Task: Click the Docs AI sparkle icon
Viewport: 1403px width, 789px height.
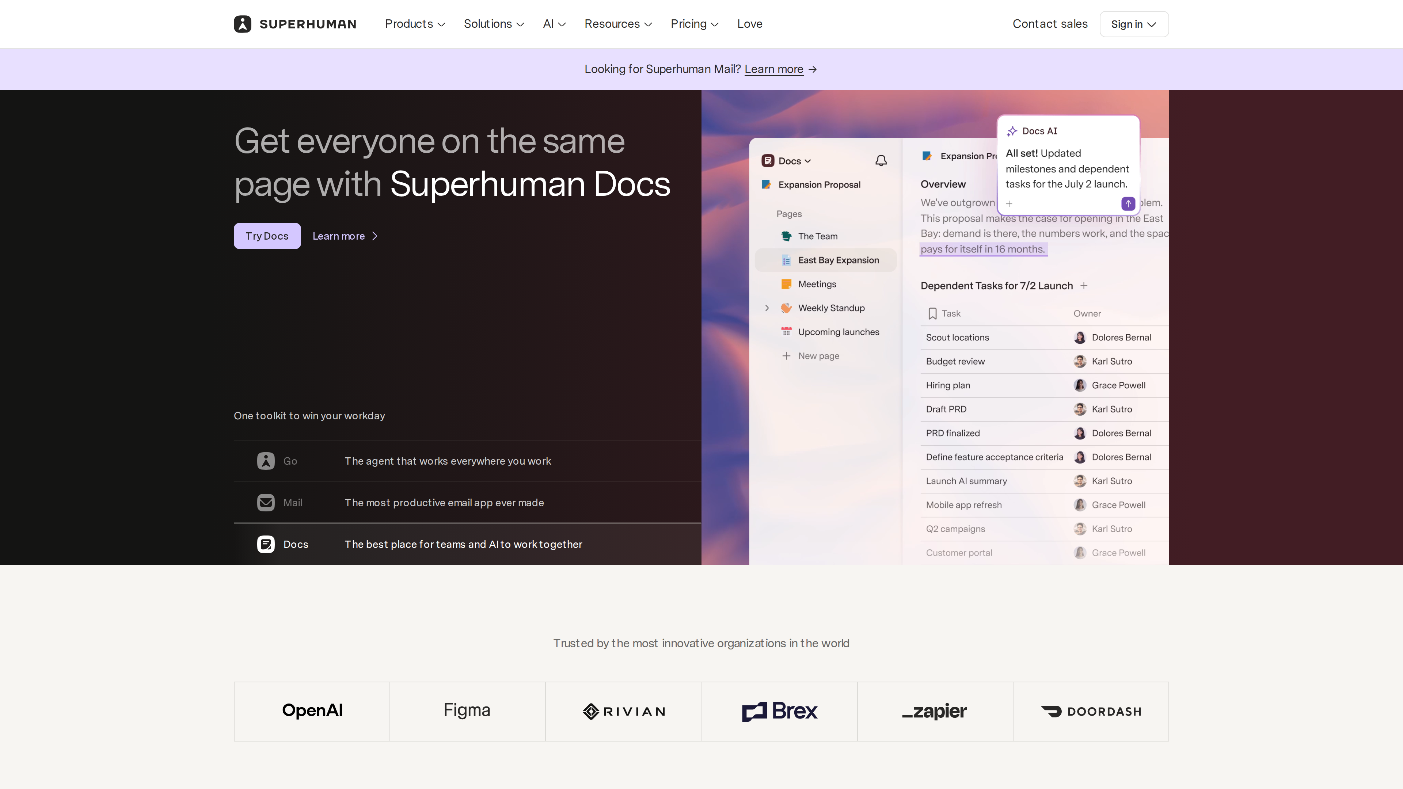Action: click(1012, 131)
